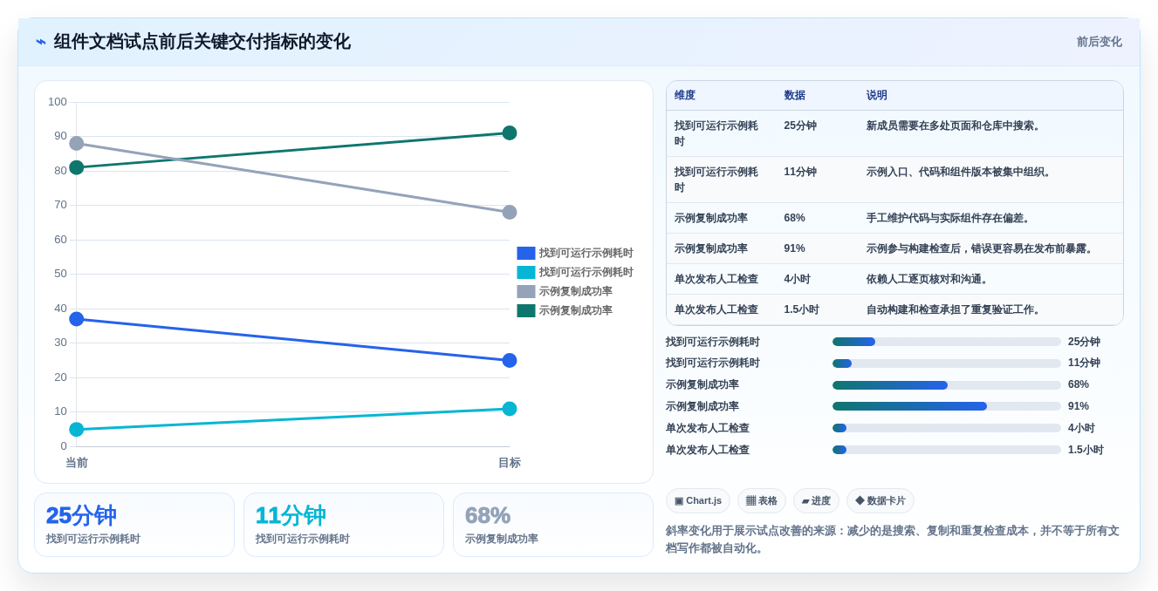The width and height of the screenshot is (1158, 591).
Task: Click the 100 tick on the y-axis
Action: coord(58,102)
